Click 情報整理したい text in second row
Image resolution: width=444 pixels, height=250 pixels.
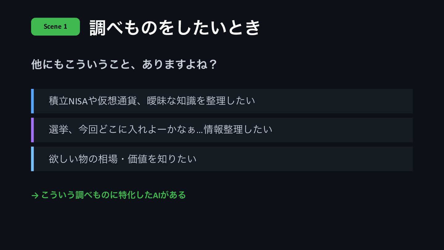coord(238,129)
